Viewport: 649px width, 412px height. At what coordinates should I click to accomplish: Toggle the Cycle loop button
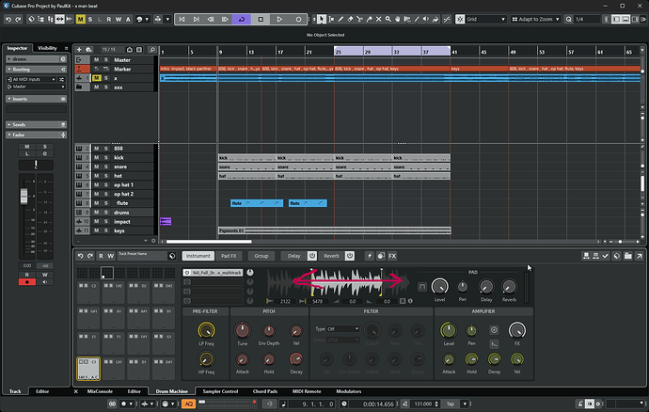point(242,19)
